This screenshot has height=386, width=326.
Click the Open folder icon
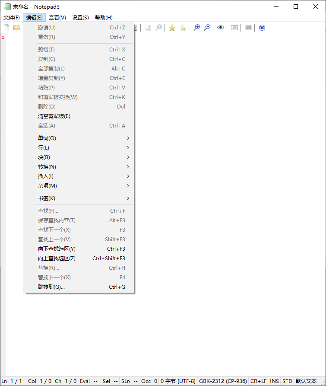pos(17,28)
